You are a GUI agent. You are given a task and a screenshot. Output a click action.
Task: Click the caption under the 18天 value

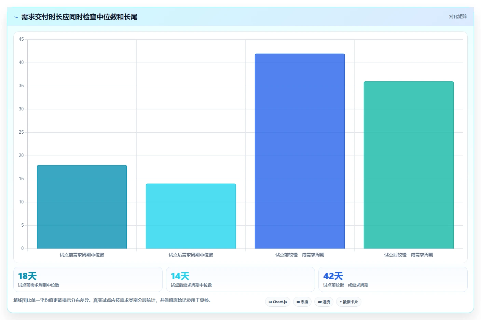[39, 285]
